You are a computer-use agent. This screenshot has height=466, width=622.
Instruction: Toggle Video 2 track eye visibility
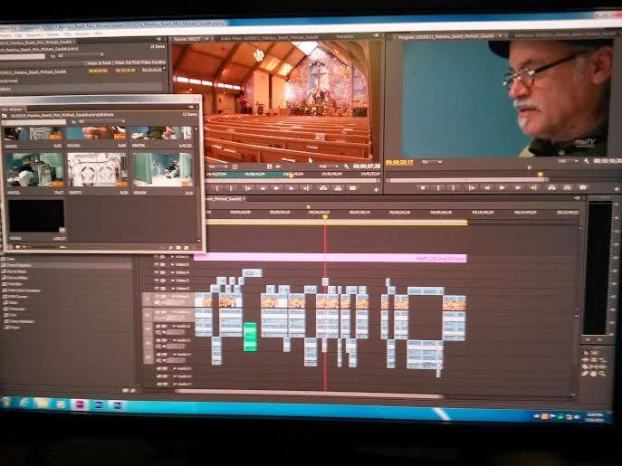(x=156, y=289)
